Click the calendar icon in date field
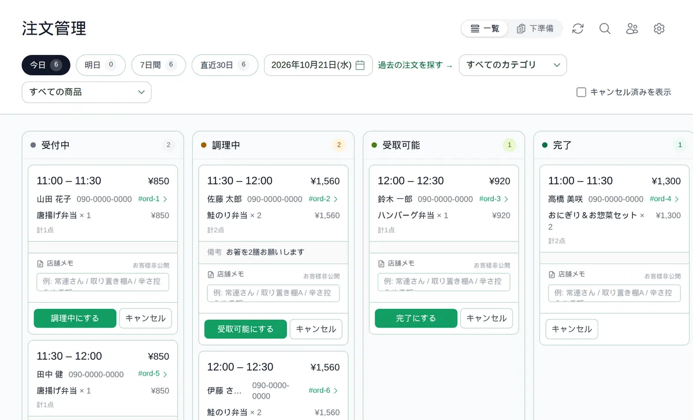 [360, 65]
